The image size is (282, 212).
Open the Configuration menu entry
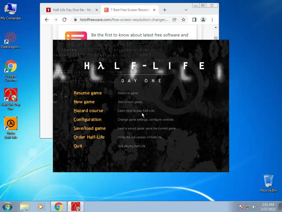[87, 120]
